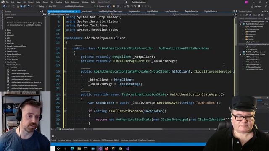Click the Microsoft Edge taskbar icon
Image resolution: width=269 pixels, height=151 pixels.
point(72,148)
